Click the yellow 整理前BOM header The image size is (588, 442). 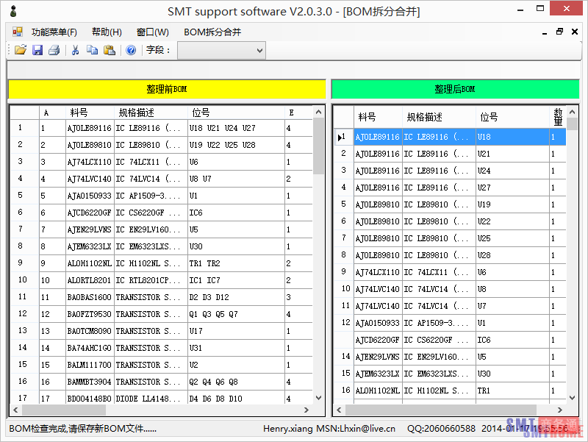click(167, 89)
